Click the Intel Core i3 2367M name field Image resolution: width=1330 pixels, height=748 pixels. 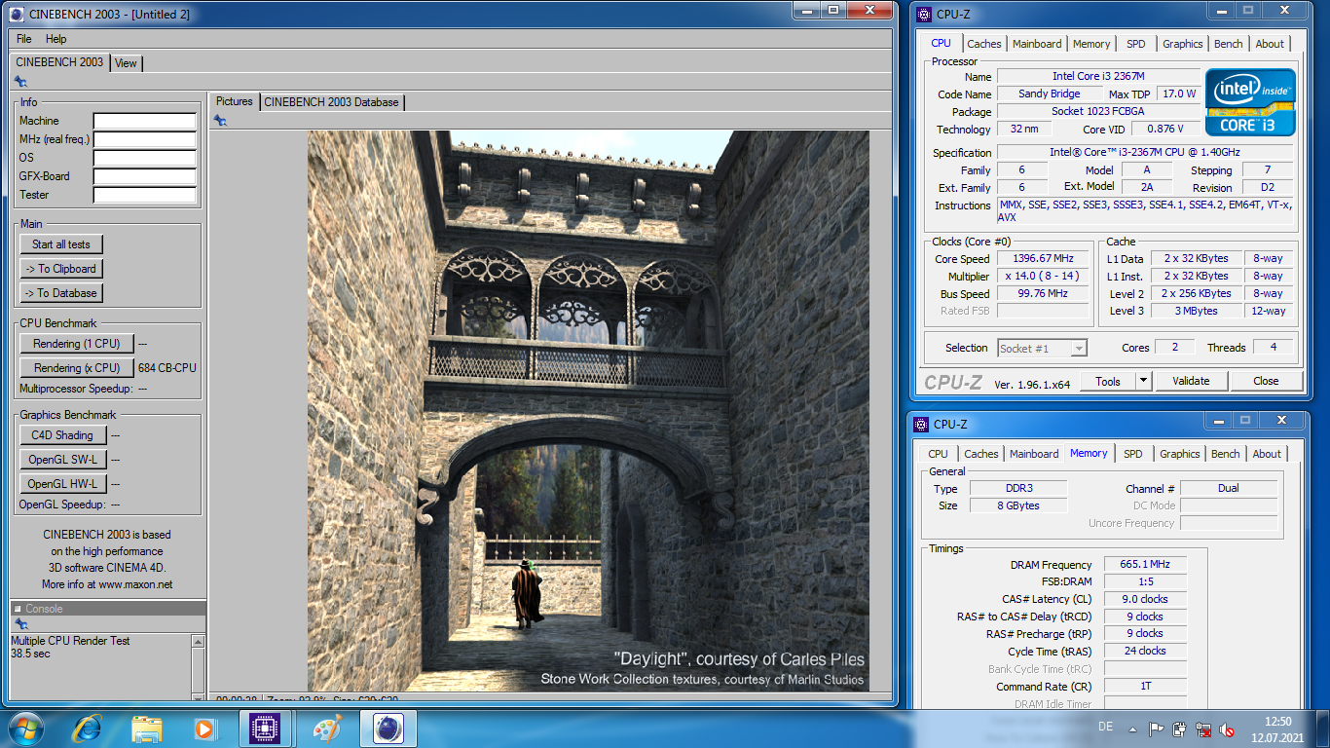pos(1099,76)
